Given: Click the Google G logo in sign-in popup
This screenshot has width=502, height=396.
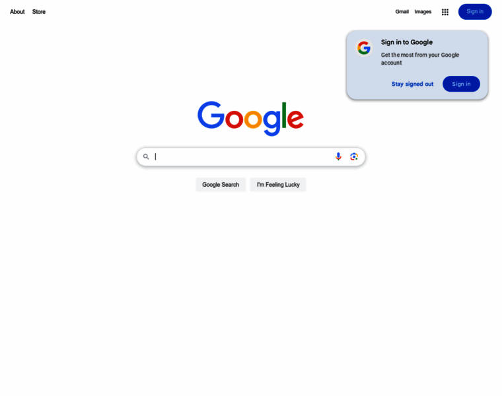Looking at the screenshot, I should [364, 48].
